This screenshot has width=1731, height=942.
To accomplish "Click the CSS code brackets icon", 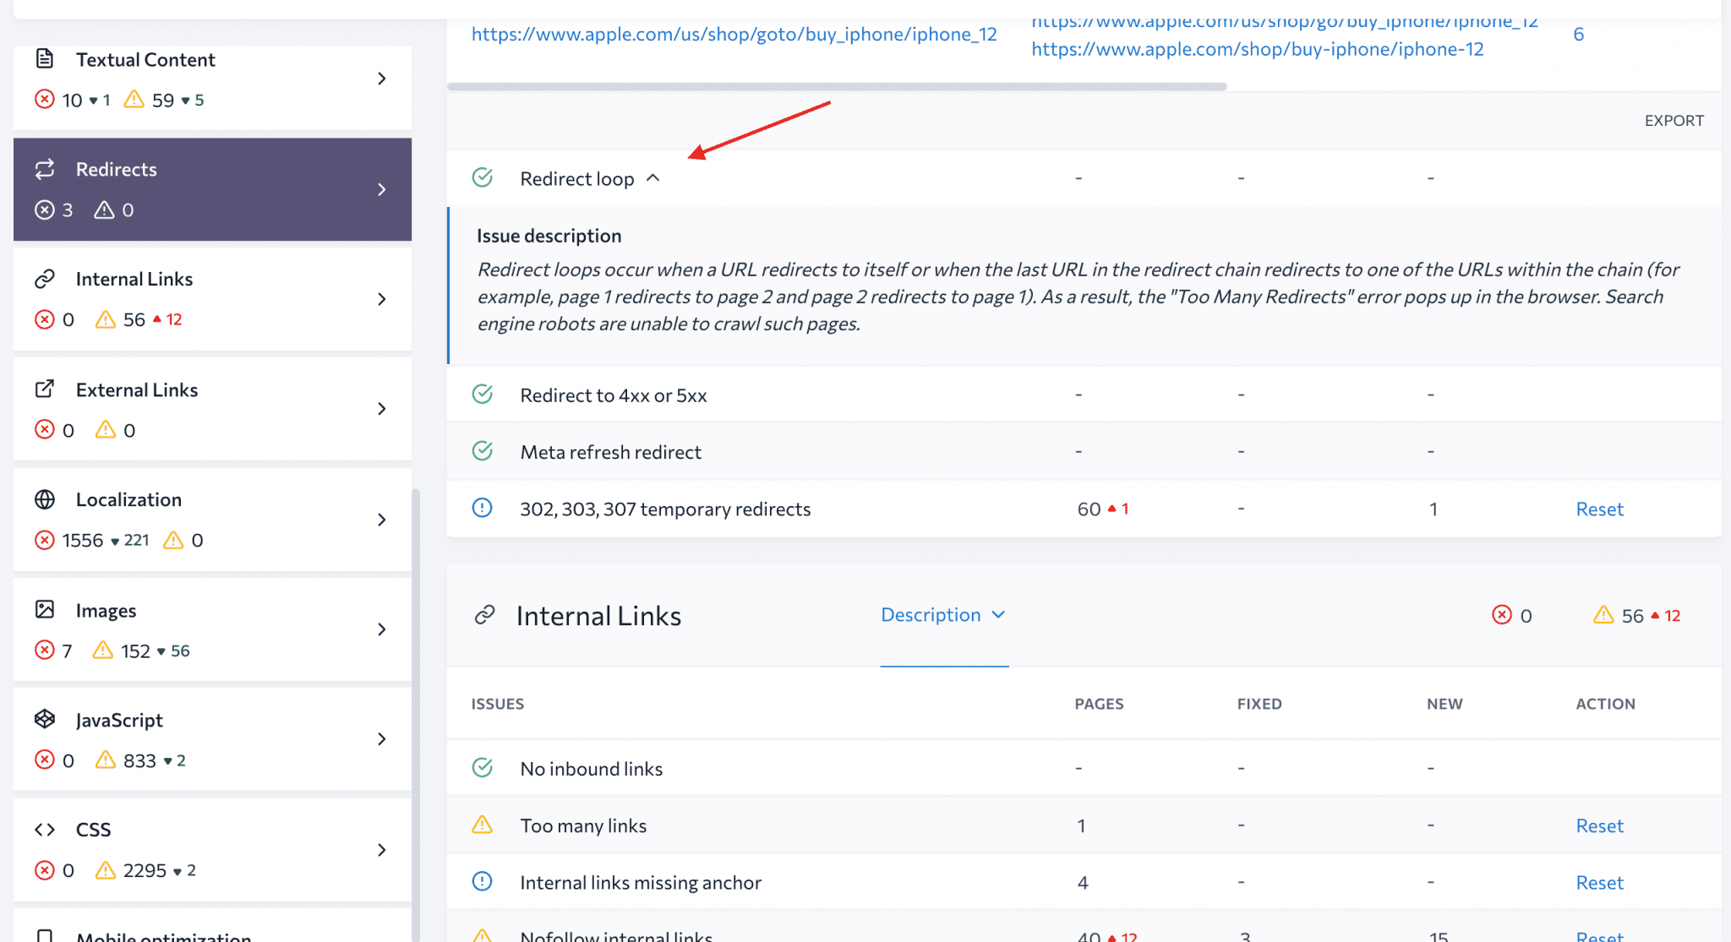I will 45,829.
